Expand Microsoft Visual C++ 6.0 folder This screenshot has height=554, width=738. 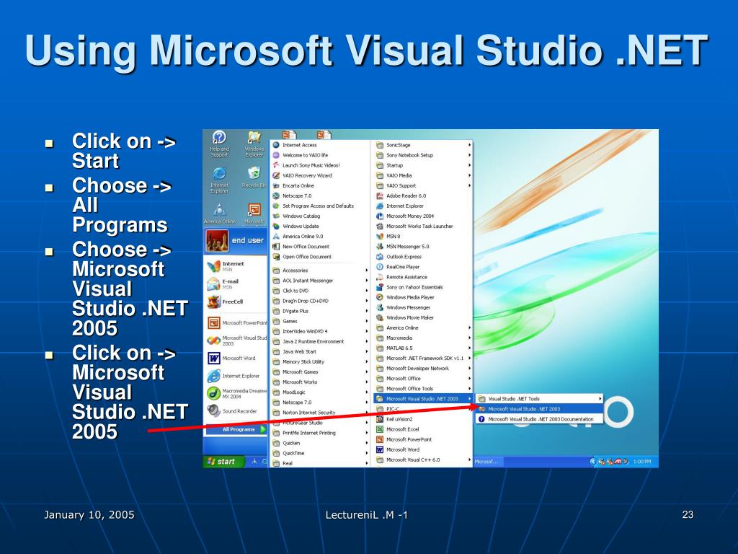click(423, 460)
